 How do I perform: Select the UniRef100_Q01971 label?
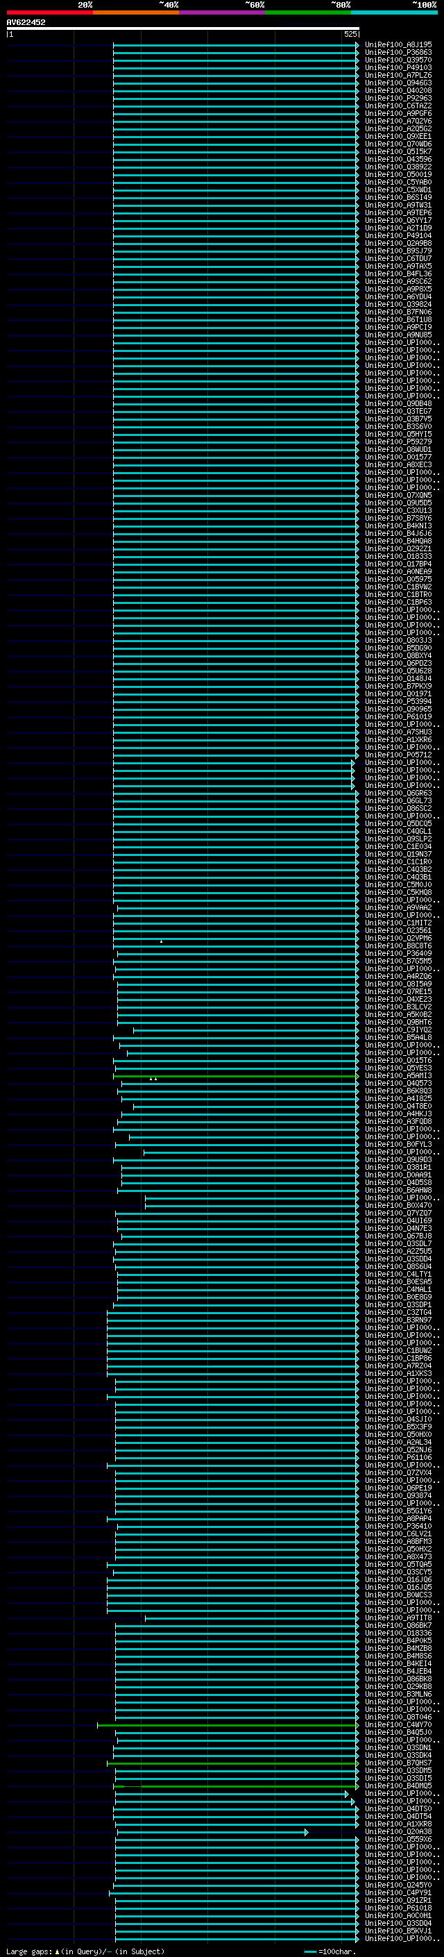[x=398, y=694]
